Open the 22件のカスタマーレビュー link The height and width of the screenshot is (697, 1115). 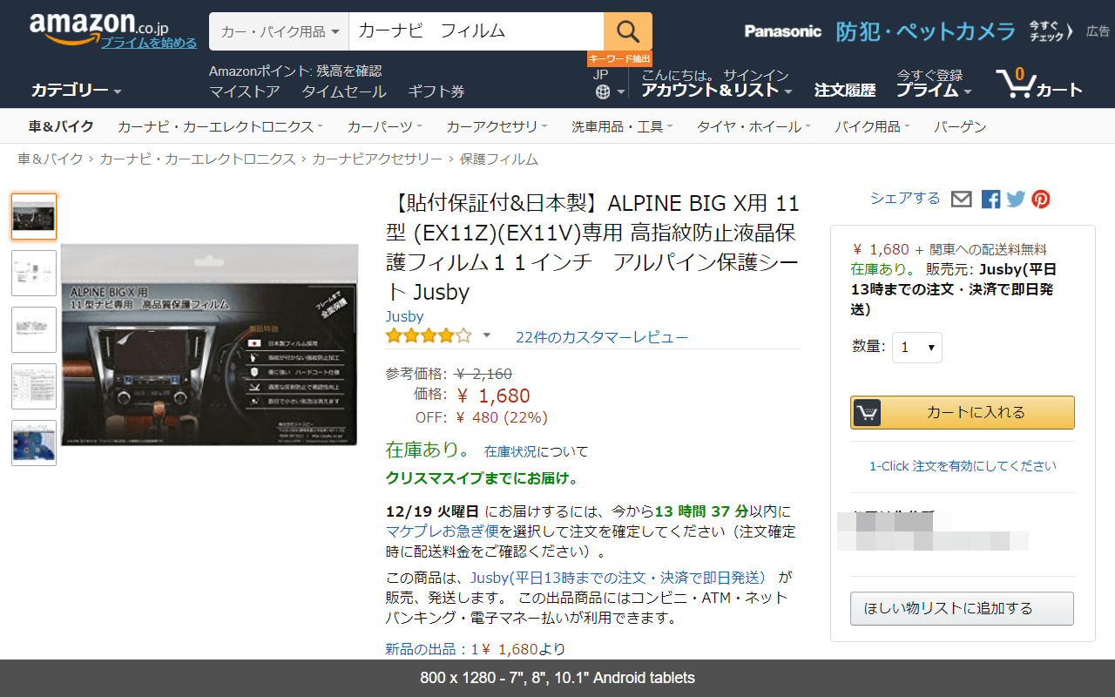[601, 337]
